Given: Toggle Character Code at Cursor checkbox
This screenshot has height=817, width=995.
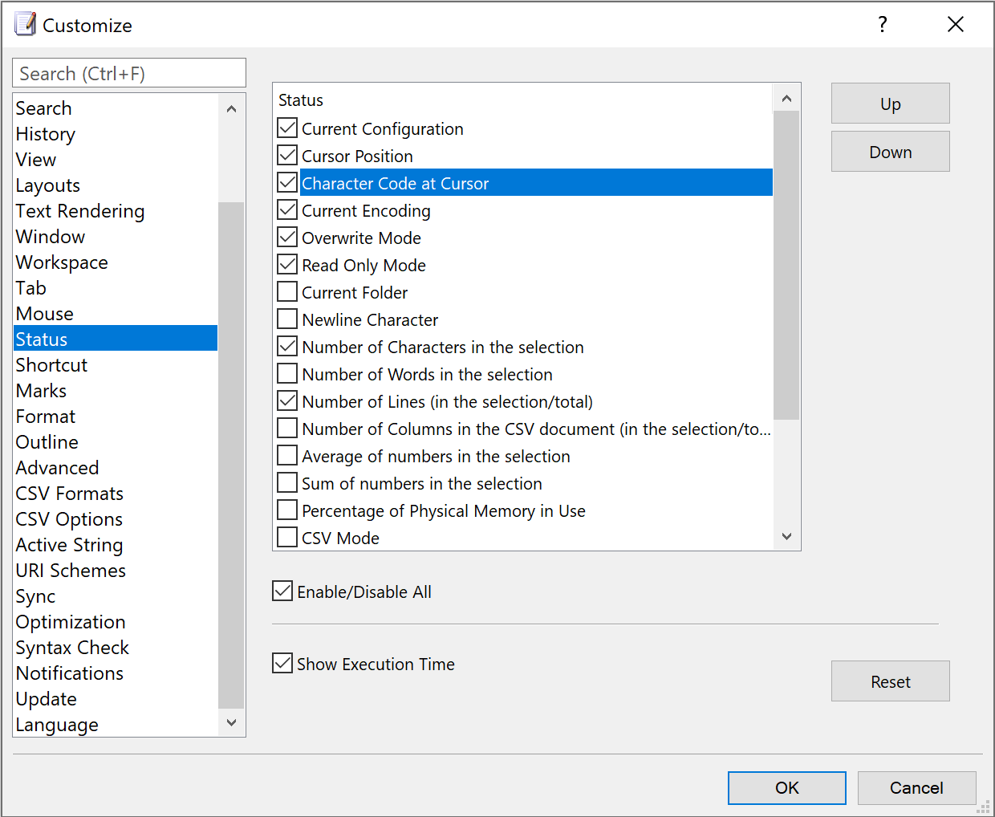Looking at the screenshot, I should pos(287,182).
